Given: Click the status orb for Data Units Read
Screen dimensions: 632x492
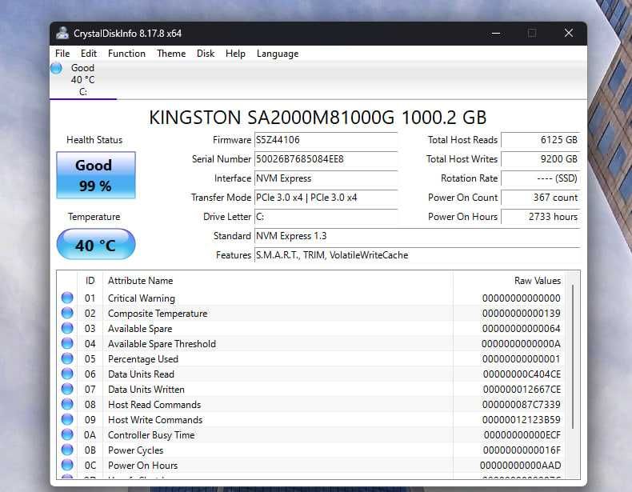Looking at the screenshot, I should [67, 374].
